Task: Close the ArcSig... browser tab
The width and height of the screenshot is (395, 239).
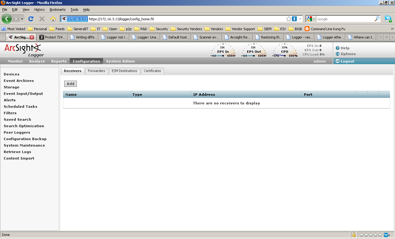Action: [x=32, y=37]
